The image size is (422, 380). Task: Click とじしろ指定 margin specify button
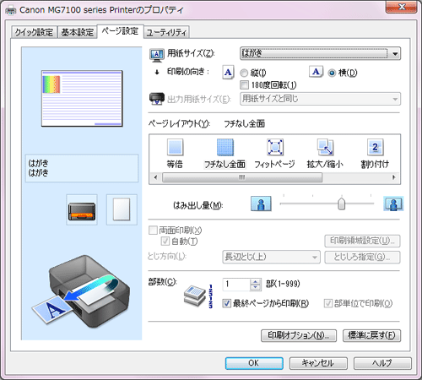click(x=362, y=257)
